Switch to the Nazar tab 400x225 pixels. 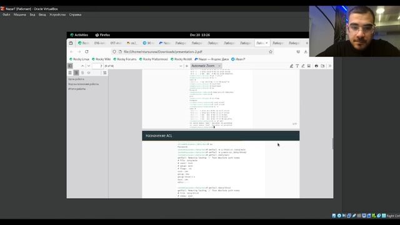tap(165, 43)
